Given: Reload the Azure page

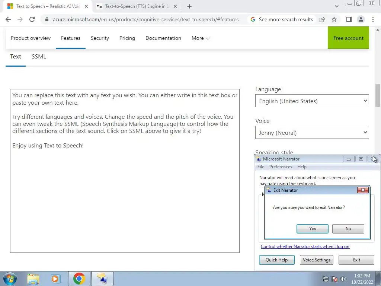Looking at the screenshot, I should pos(32,19).
